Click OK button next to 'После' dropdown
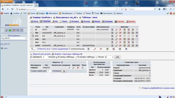This screenshot has height=98, width=175. [x=117, y=57]
